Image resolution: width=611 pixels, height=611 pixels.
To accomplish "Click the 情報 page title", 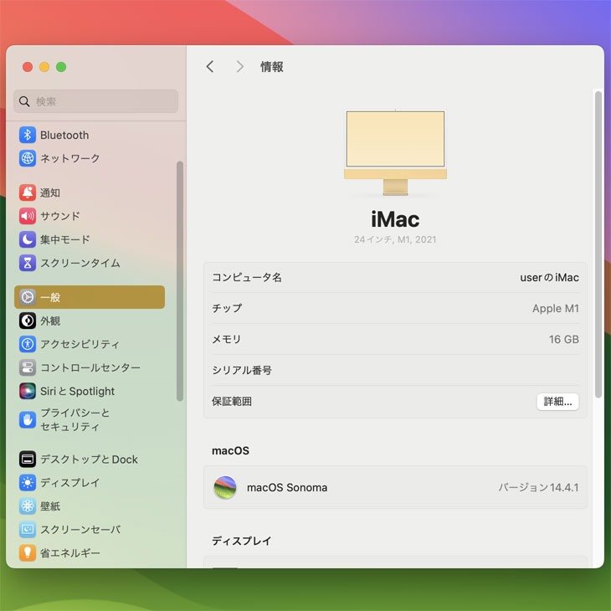I will tap(271, 67).
